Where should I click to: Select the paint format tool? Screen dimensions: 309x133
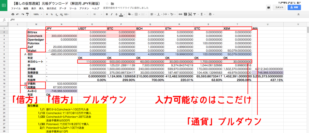[x=27, y=14]
